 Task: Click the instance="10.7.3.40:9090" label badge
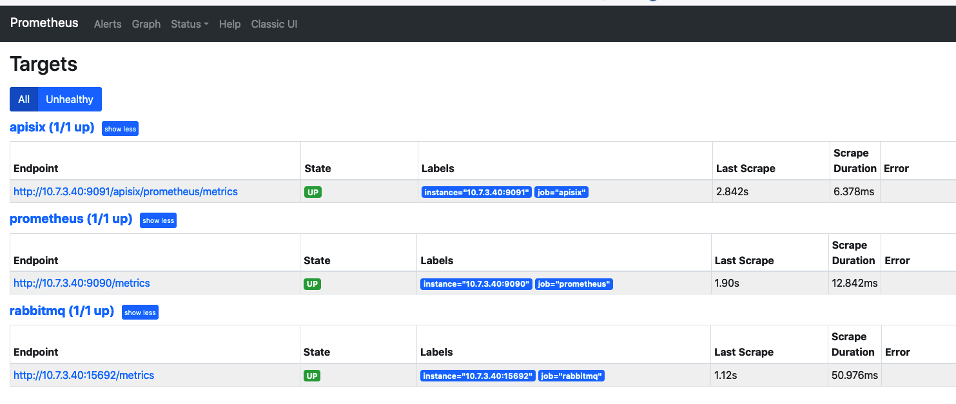tap(476, 284)
